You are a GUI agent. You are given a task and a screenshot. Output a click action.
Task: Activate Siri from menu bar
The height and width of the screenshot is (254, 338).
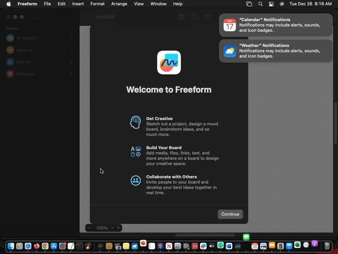click(x=282, y=4)
